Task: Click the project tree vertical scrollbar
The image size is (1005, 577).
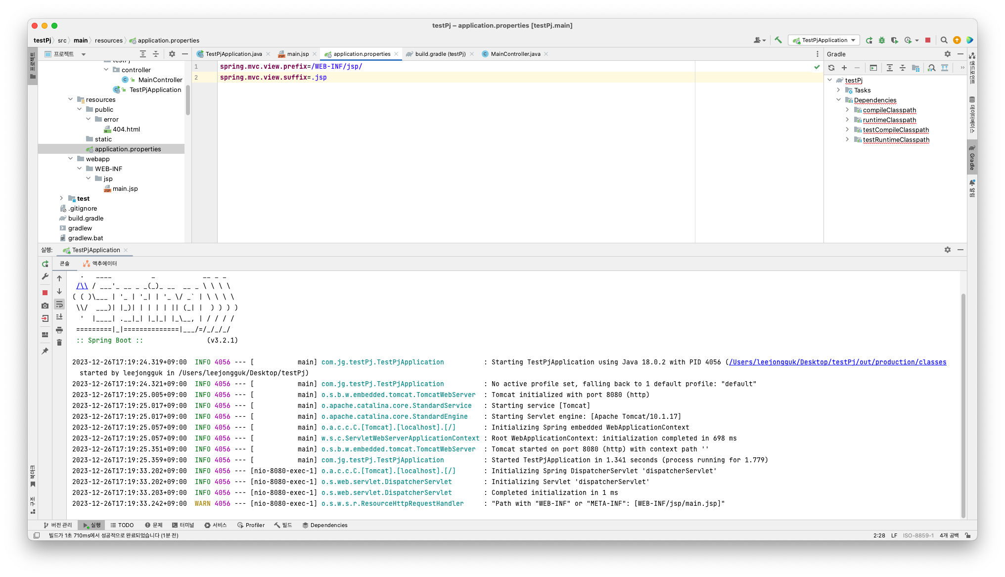Action: click(188, 100)
